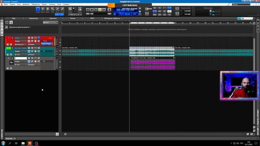Click the add track plus icon
Image resolution: width=260 pixels, height=146 pixels.
7,22
